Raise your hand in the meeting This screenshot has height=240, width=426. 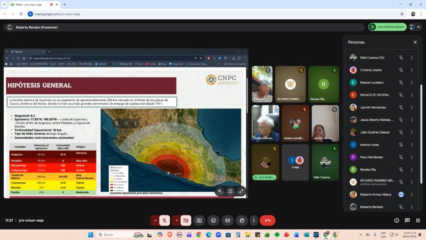242,220
